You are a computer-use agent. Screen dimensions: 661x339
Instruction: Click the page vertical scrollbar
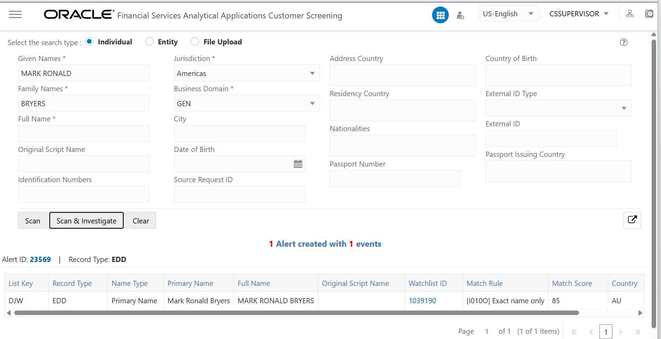tap(654, 184)
